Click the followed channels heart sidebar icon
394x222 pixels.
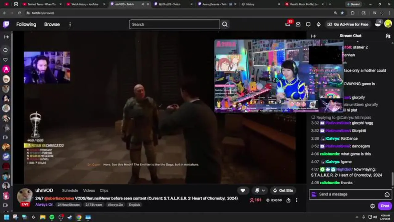[x=6, y=60]
